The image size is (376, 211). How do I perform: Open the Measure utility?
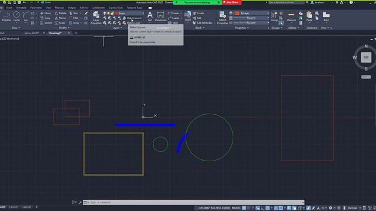(x=291, y=17)
